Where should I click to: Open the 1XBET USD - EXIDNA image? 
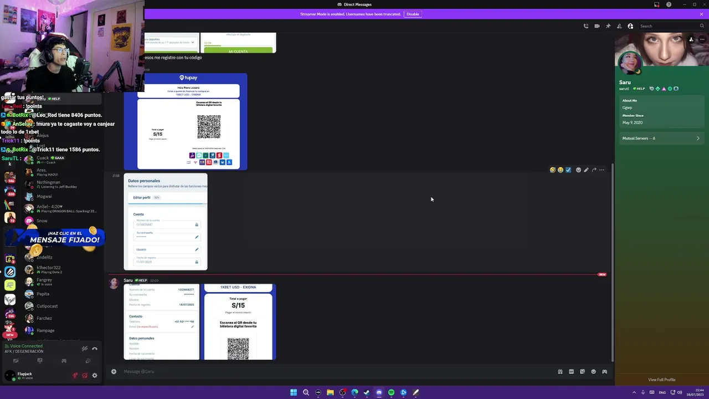238,322
